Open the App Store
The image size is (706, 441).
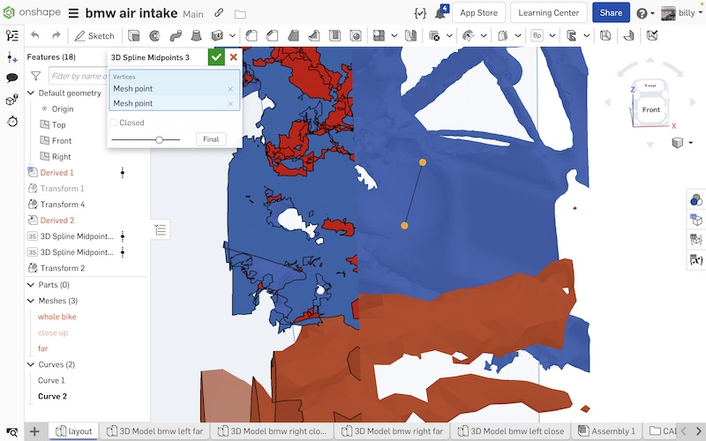pyautogui.click(x=478, y=12)
